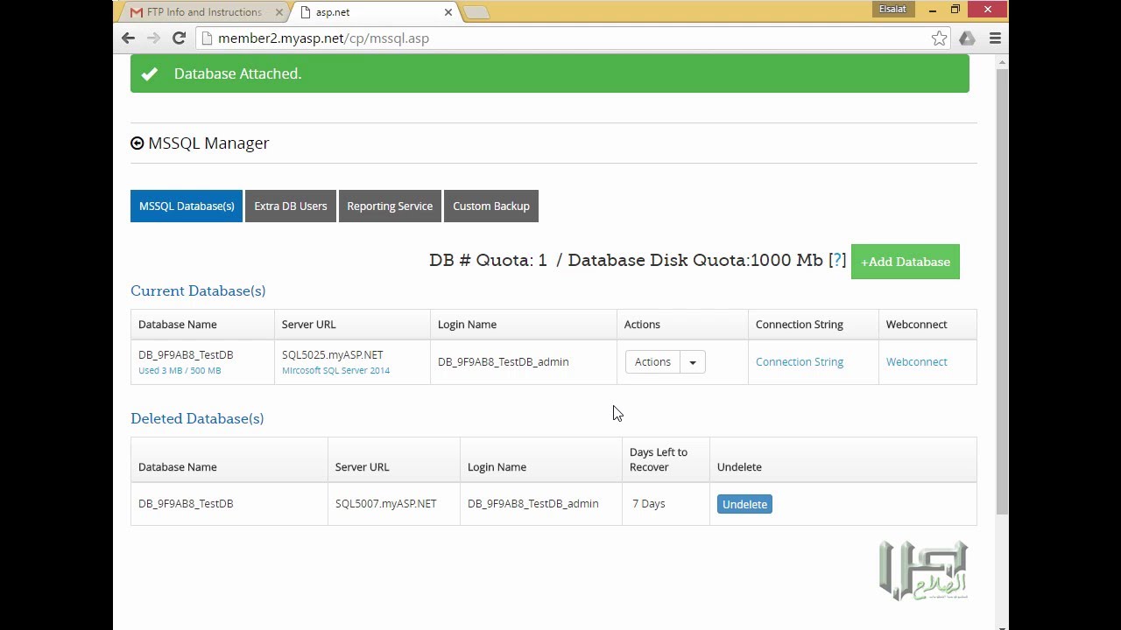Click Actions button for DB_9F9AB8_TestDB
This screenshot has height=630, width=1121.
(x=652, y=362)
